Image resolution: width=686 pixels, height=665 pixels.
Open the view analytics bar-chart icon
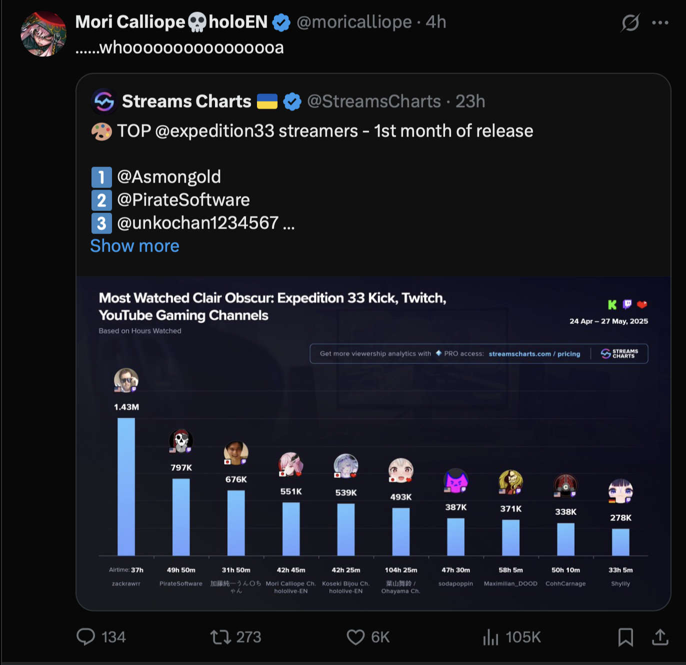point(490,637)
